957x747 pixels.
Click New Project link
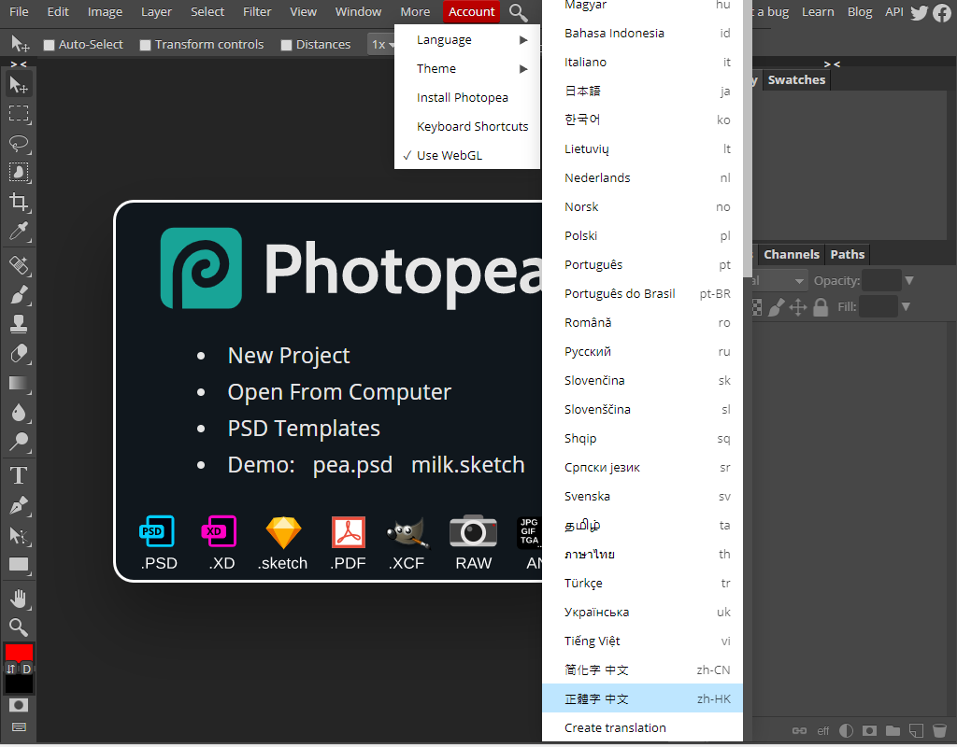pyautogui.click(x=288, y=356)
